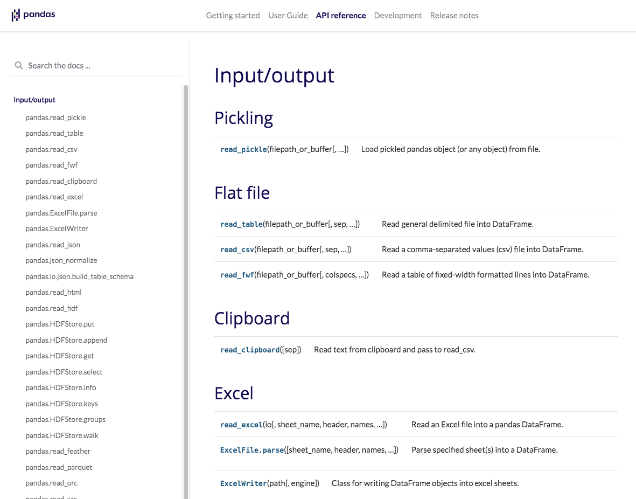Open pandas.read_html in the sidebar
The image size is (636, 499).
tap(53, 292)
